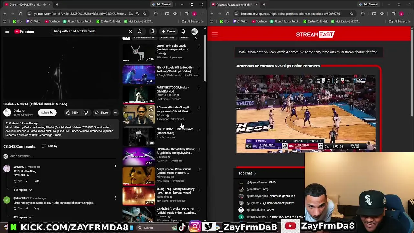This screenshot has width=414, height=233.
Task: Open extensions menu in right browser
Action: point(363,14)
